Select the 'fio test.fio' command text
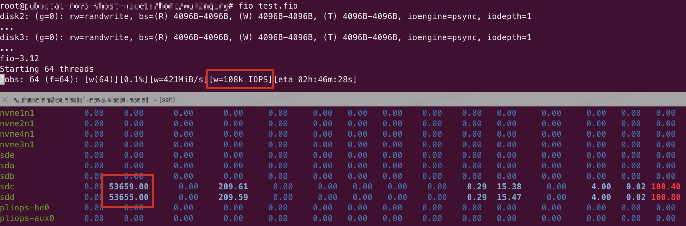This screenshot has height=226, width=686. click(x=268, y=6)
